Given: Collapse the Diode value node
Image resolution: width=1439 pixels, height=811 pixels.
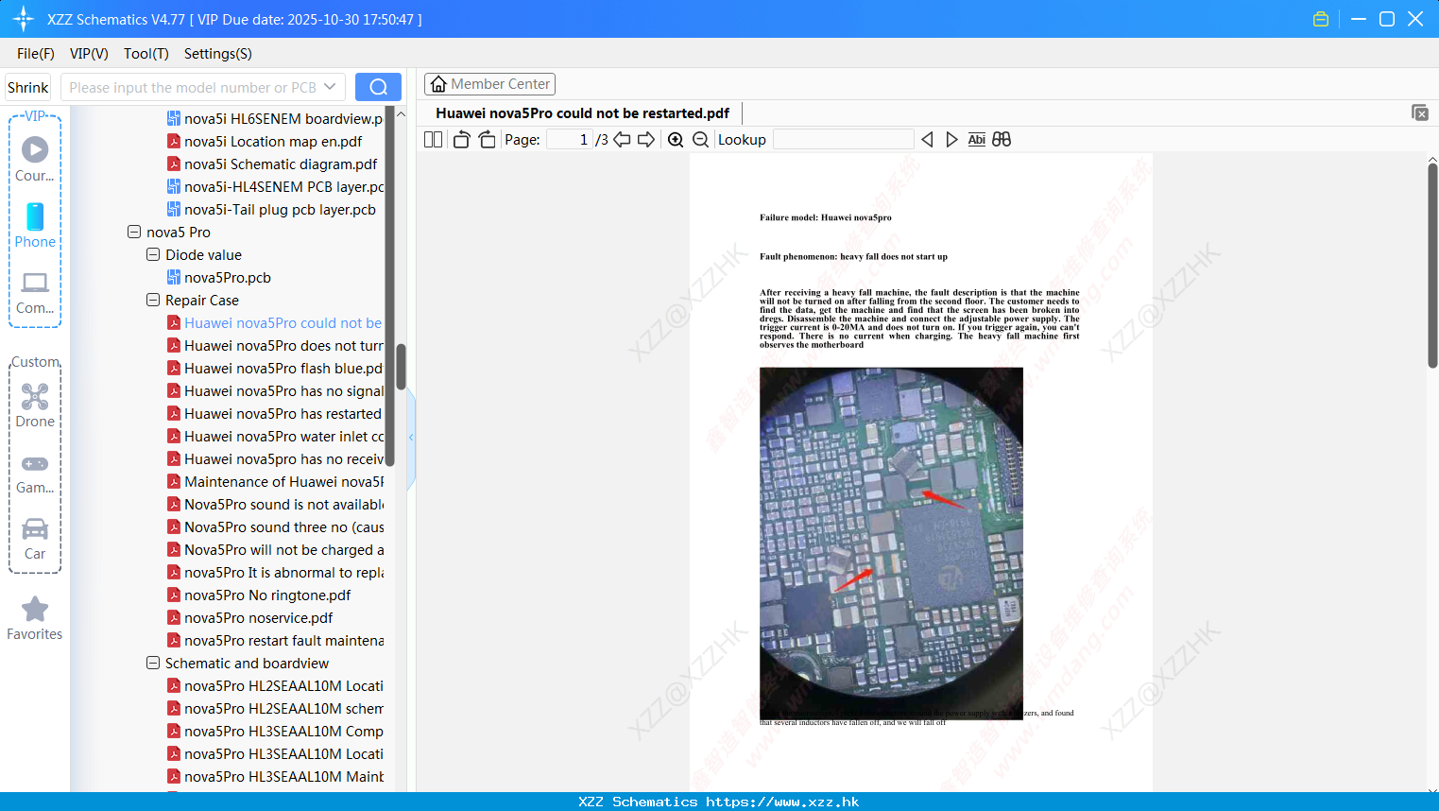Looking at the screenshot, I should pyautogui.click(x=153, y=254).
